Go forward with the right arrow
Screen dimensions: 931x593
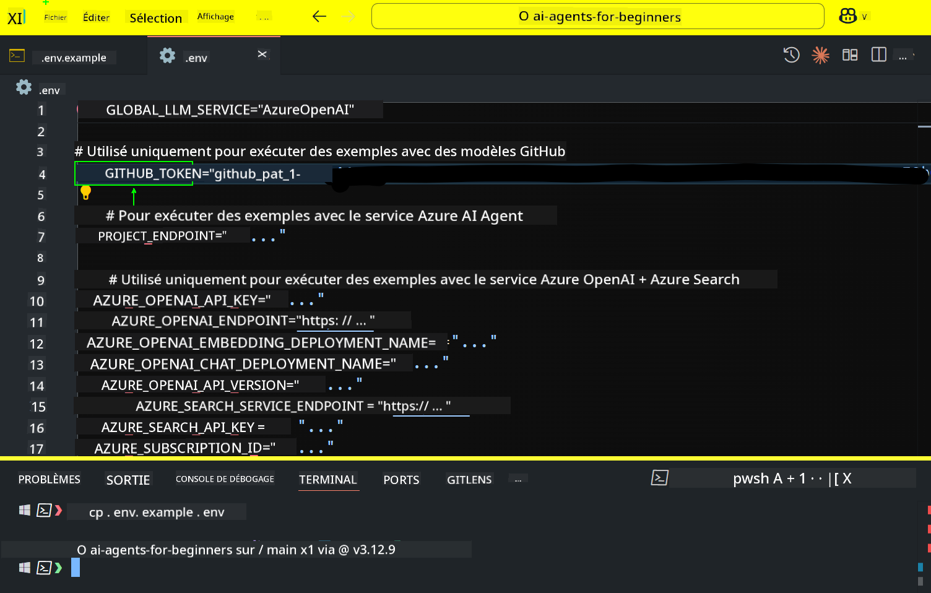[x=349, y=17]
